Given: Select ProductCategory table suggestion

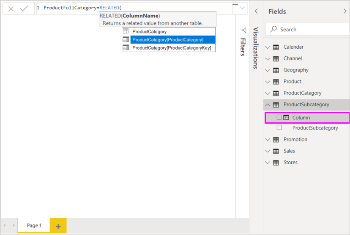Looking at the screenshot, I should click(169, 31).
